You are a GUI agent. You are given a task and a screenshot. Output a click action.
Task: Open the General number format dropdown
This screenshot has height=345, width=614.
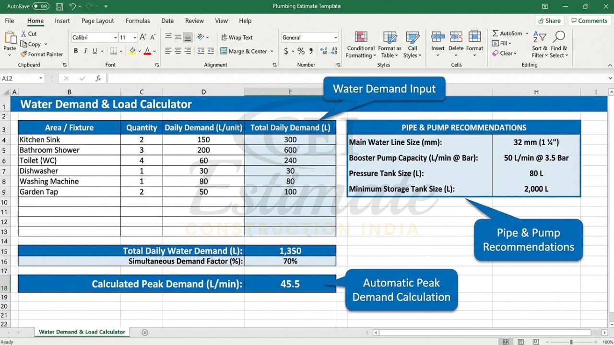(x=336, y=37)
